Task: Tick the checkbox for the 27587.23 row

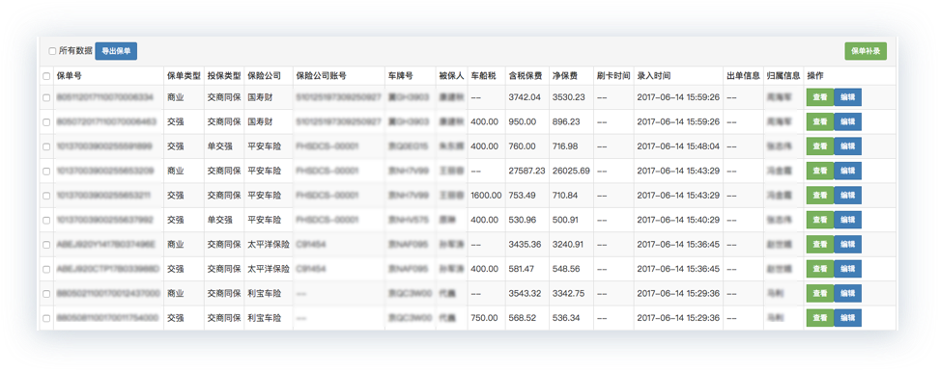Action: (x=46, y=171)
